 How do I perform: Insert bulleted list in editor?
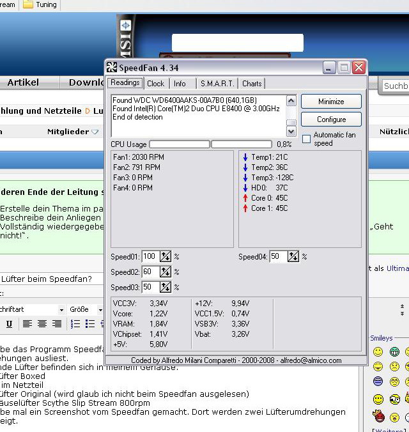(90, 324)
